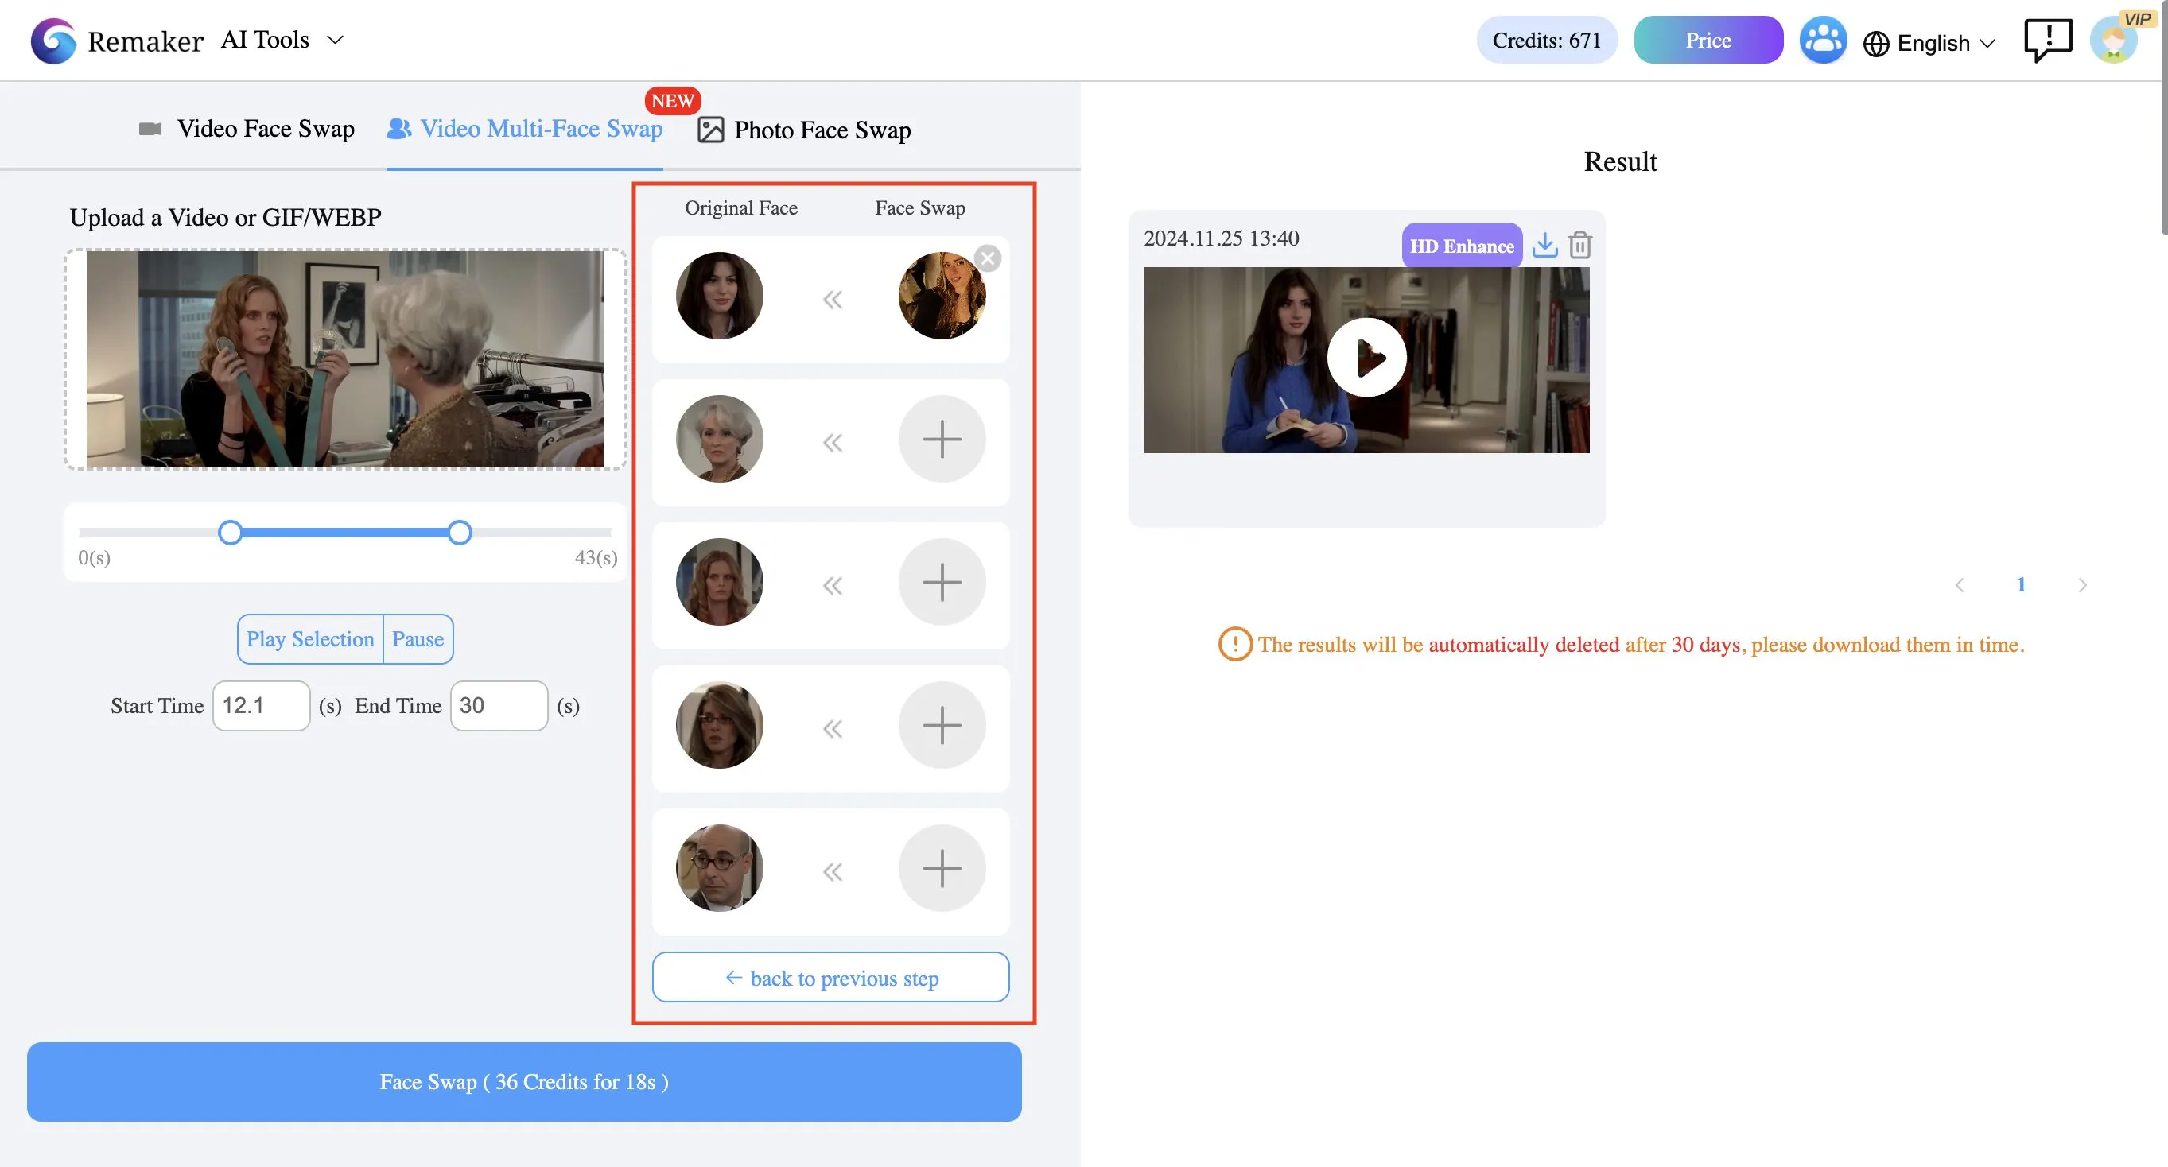The width and height of the screenshot is (2168, 1167).
Task: Go to previous results page
Action: (x=1960, y=585)
